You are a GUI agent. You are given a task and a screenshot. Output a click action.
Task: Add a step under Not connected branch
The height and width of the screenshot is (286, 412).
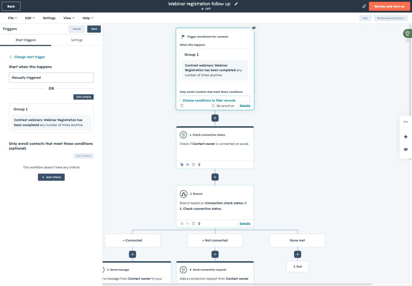(x=215, y=254)
